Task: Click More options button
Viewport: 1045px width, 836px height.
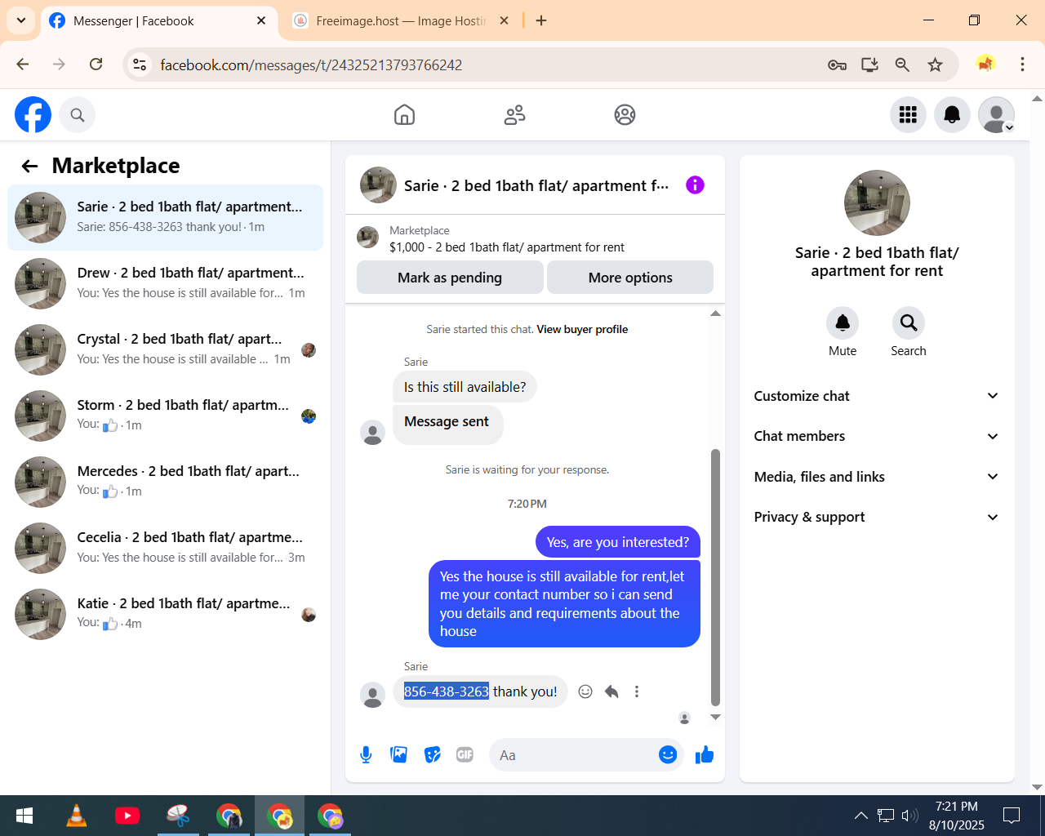Action: 630,278
